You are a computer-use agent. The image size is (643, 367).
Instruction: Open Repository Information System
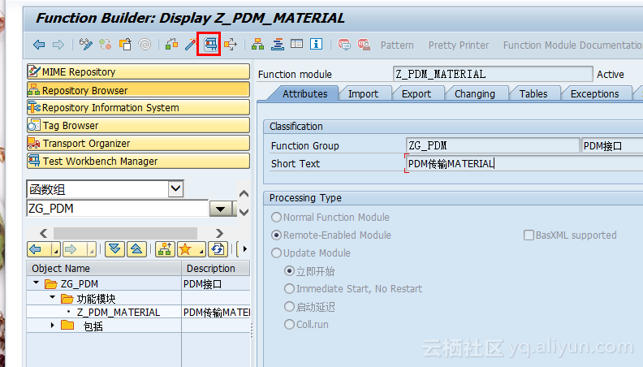coord(138,107)
